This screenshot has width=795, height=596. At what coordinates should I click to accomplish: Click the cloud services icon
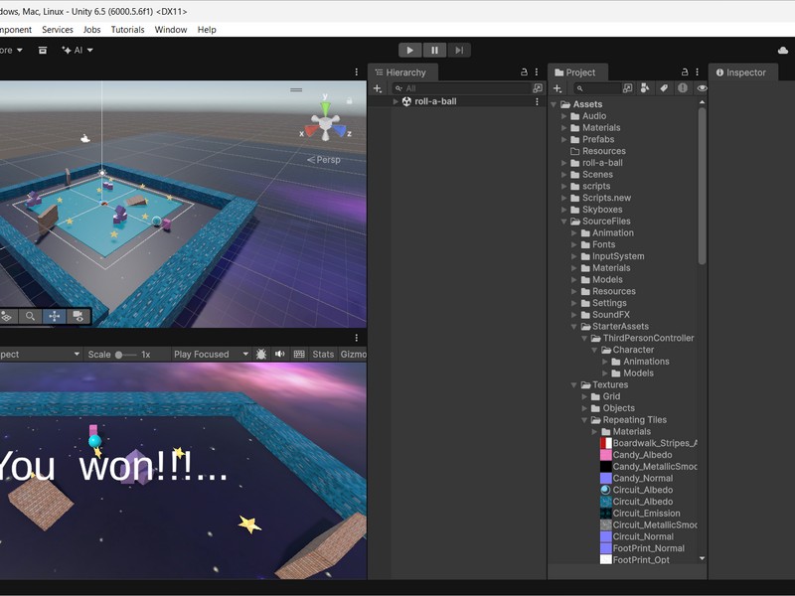(x=783, y=51)
